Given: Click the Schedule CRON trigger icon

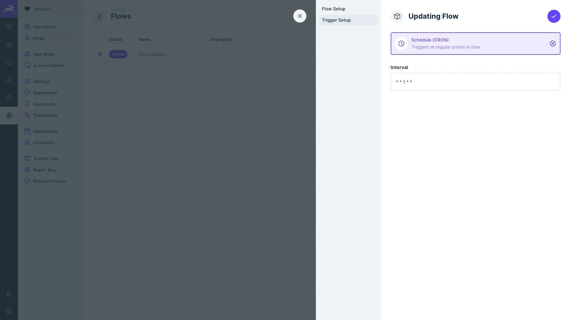Looking at the screenshot, I should (x=402, y=43).
